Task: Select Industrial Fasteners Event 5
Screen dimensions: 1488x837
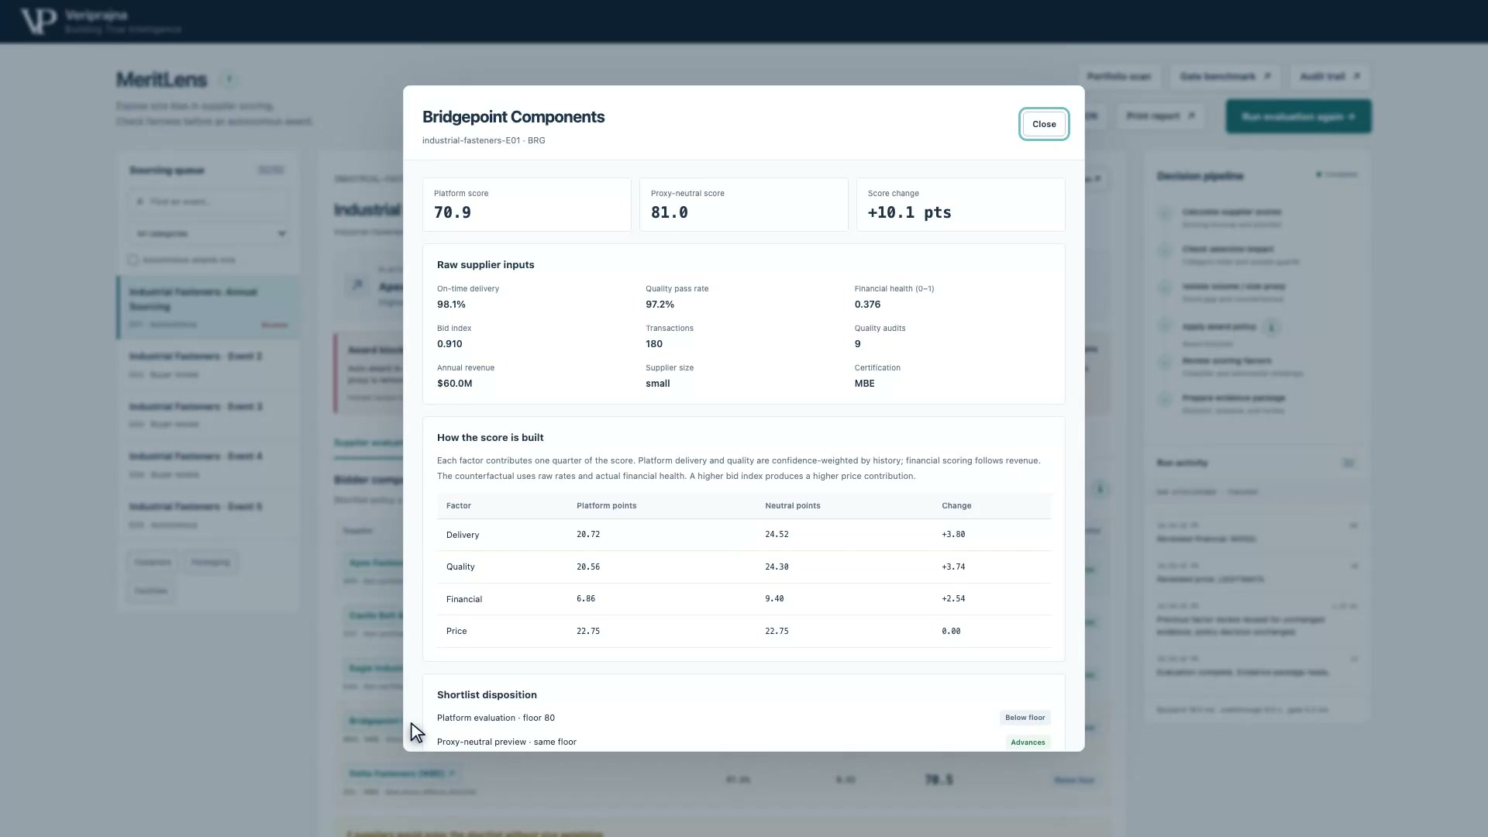Action: [208, 515]
